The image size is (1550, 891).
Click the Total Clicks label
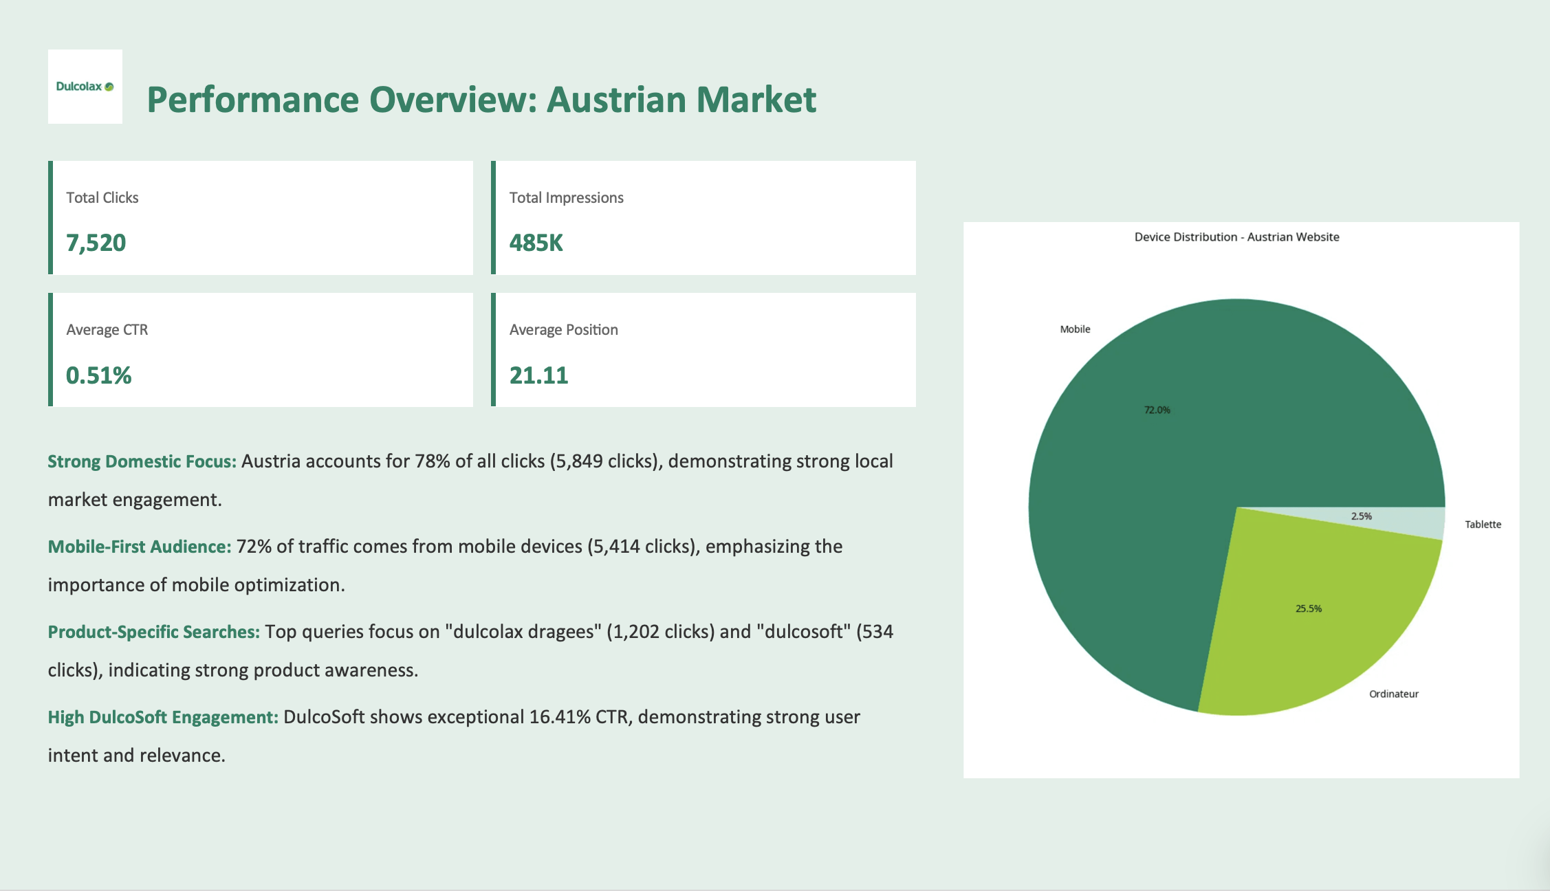(x=102, y=198)
